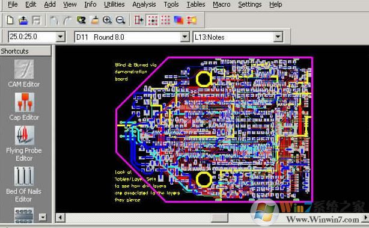Expand the D11 Round 8.0 aperture dropdown

tap(185, 37)
